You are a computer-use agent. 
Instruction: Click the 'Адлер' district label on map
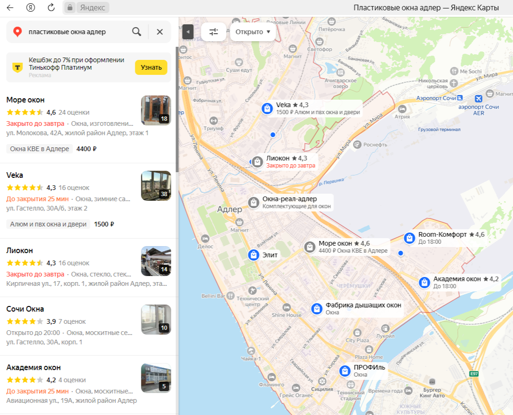[x=230, y=209]
